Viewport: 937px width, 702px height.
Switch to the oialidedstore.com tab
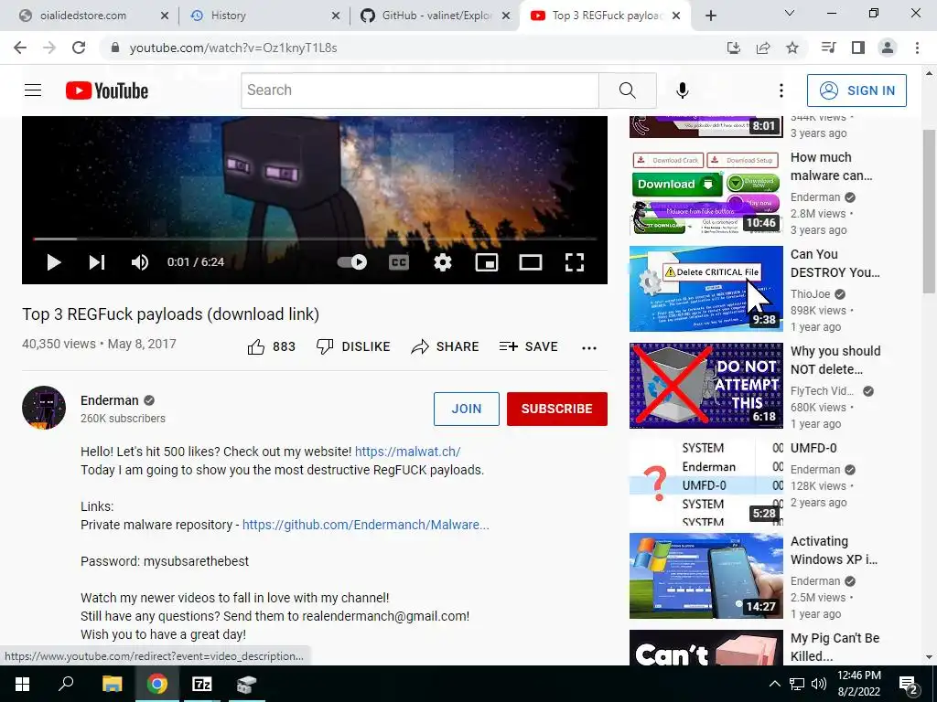[x=92, y=16]
